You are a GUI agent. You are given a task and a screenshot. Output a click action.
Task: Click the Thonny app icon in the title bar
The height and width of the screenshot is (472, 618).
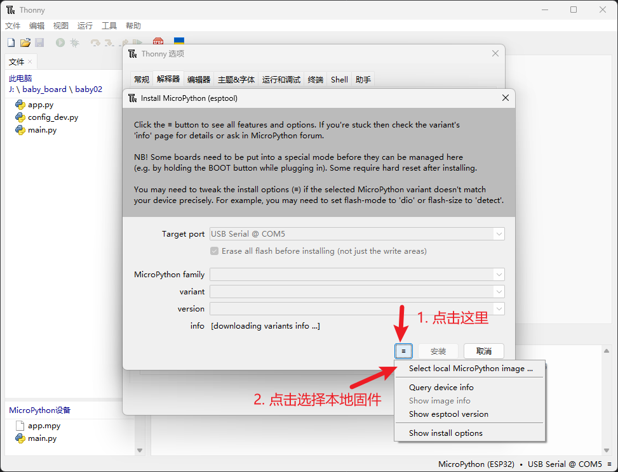[11, 10]
